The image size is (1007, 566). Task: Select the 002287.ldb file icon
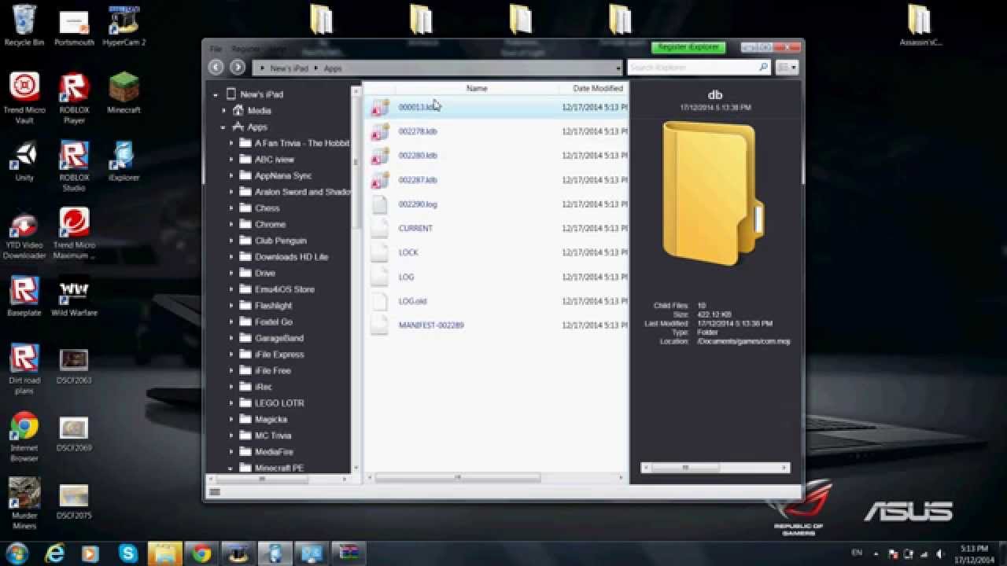click(380, 180)
